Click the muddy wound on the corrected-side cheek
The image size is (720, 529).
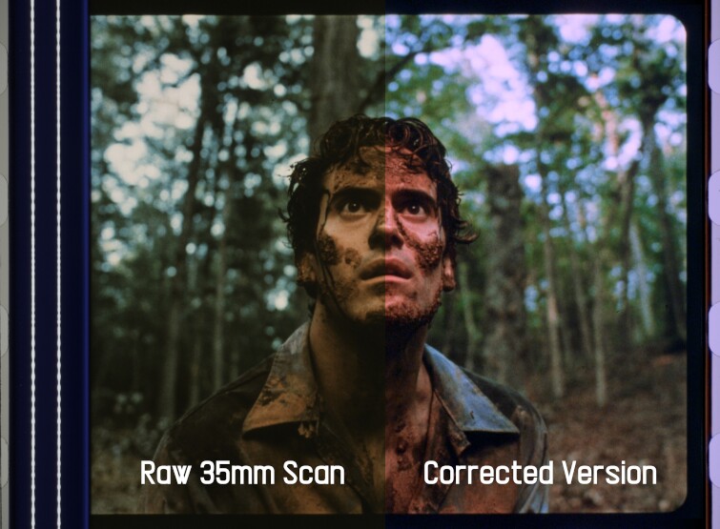coord(424,248)
